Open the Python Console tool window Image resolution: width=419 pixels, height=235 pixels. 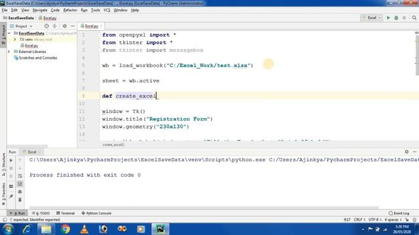[96, 213]
